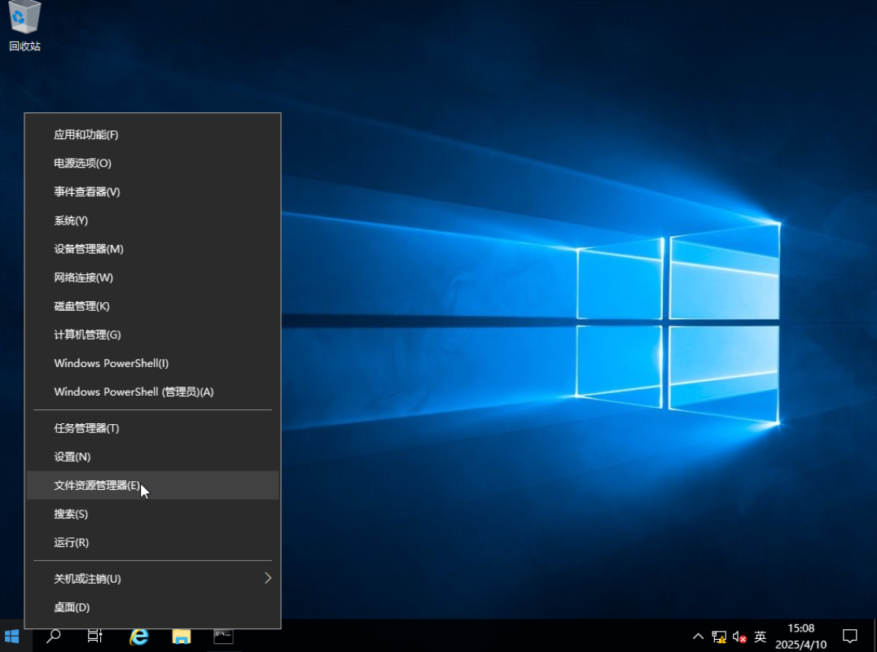Open Task View from the taskbar
The image size is (877, 652).
[x=94, y=636]
